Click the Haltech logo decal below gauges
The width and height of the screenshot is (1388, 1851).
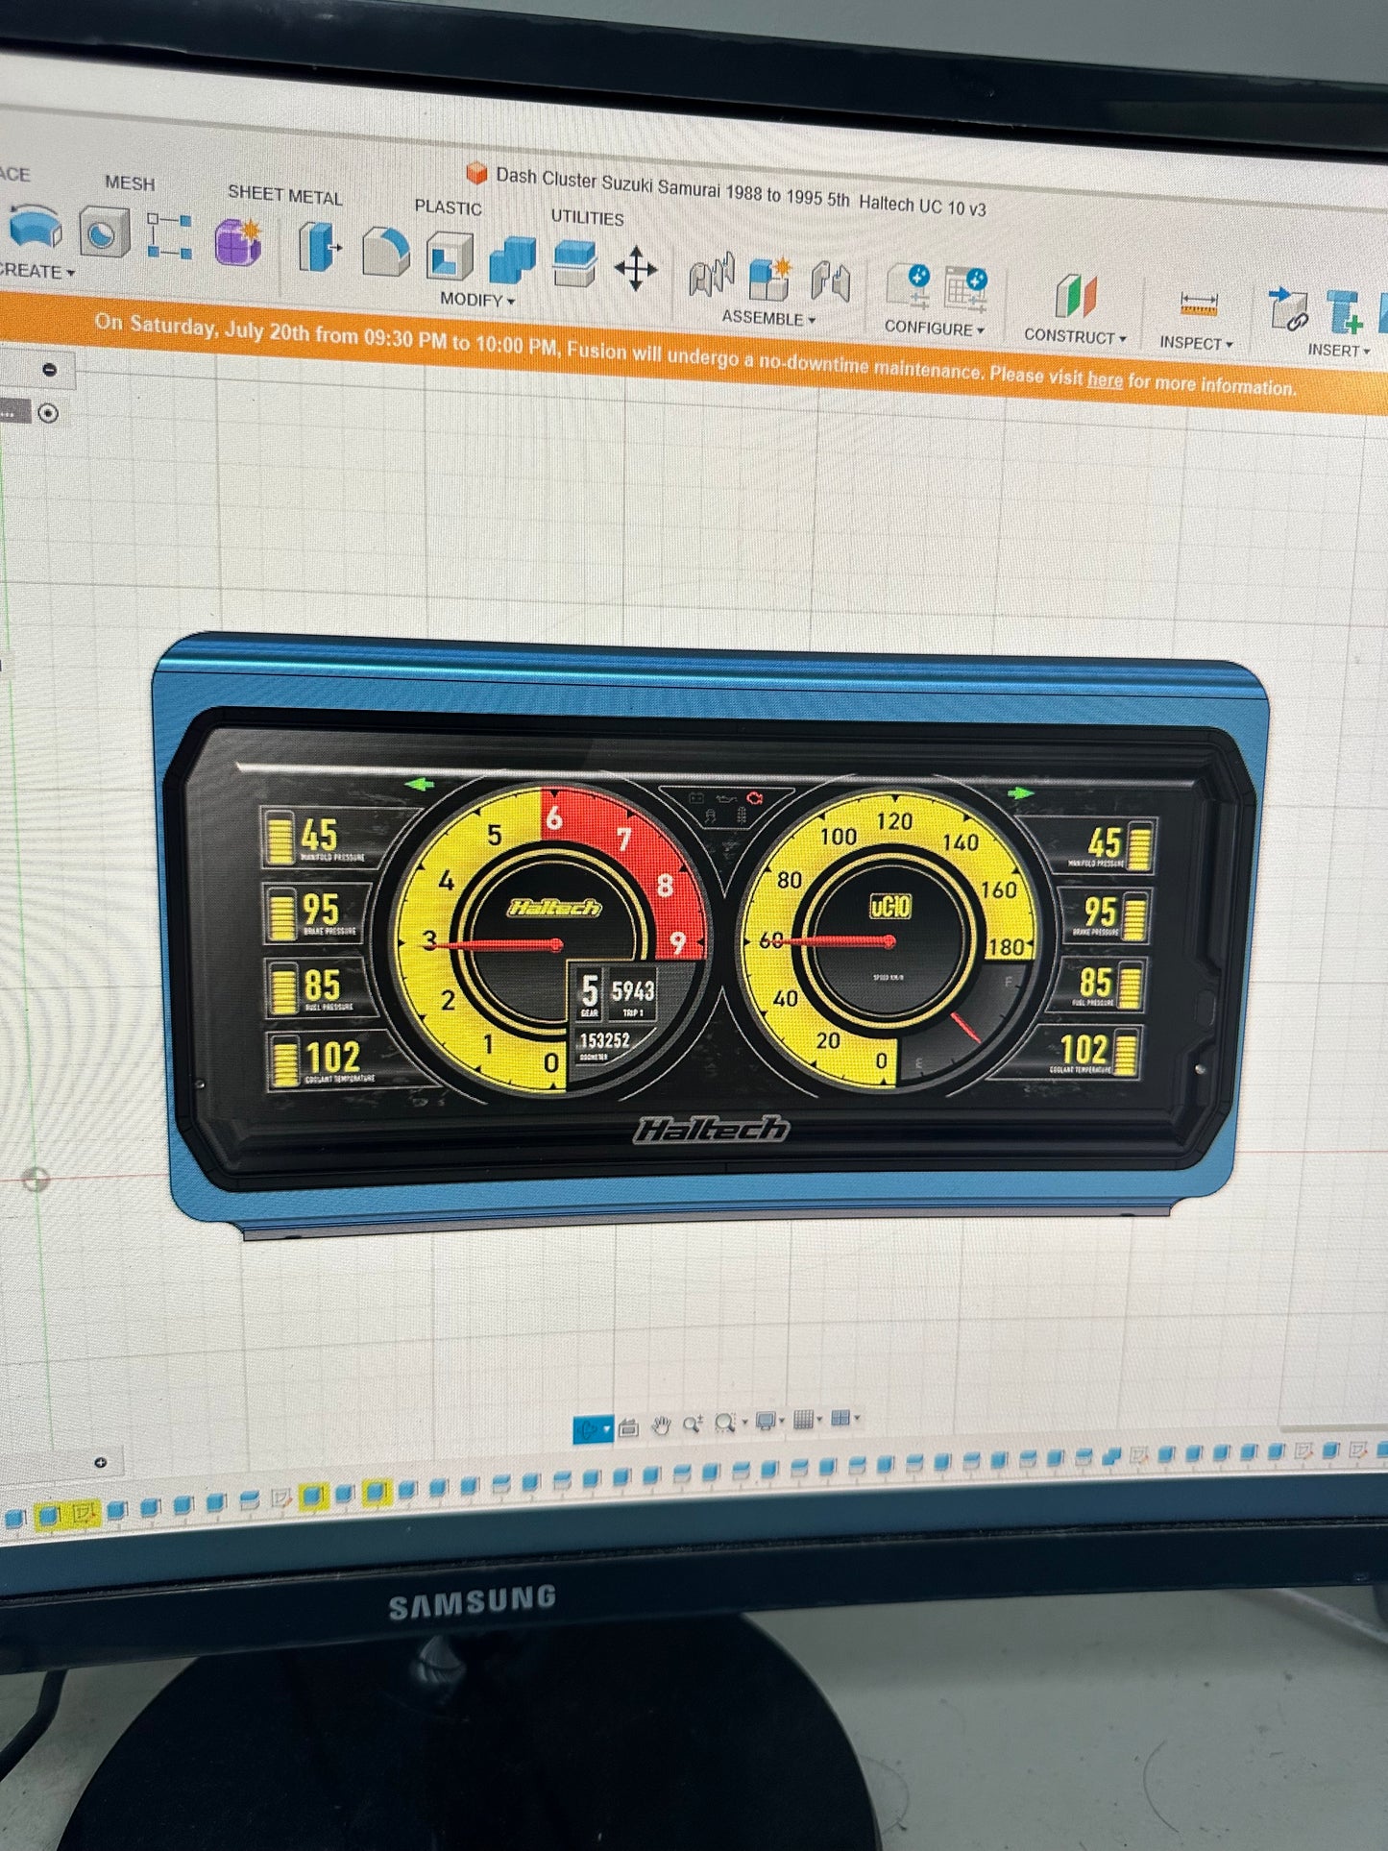(x=712, y=1130)
